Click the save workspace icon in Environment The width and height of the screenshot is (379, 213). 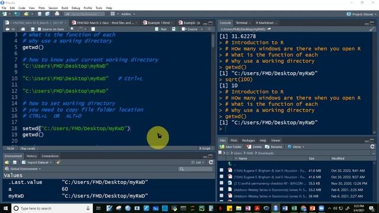(x=15, y=163)
